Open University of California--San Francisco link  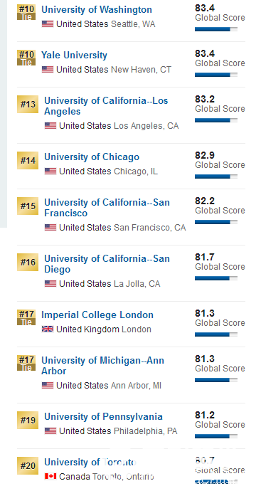pos(107,208)
